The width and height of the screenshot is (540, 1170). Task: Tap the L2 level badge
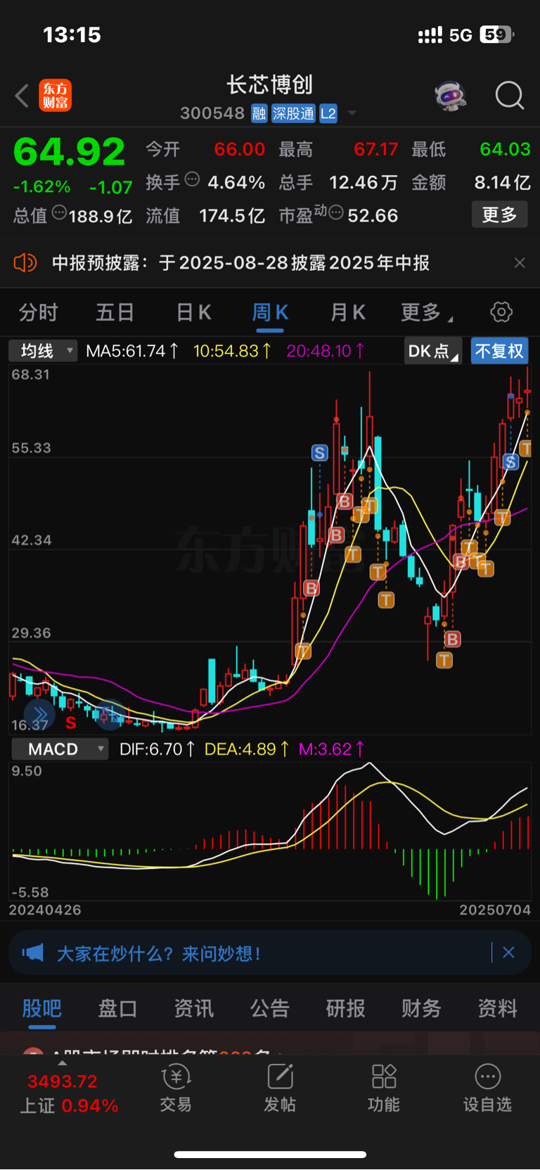(x=328, y=113)
